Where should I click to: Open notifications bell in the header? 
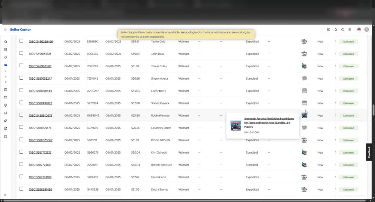pos(336,29)
